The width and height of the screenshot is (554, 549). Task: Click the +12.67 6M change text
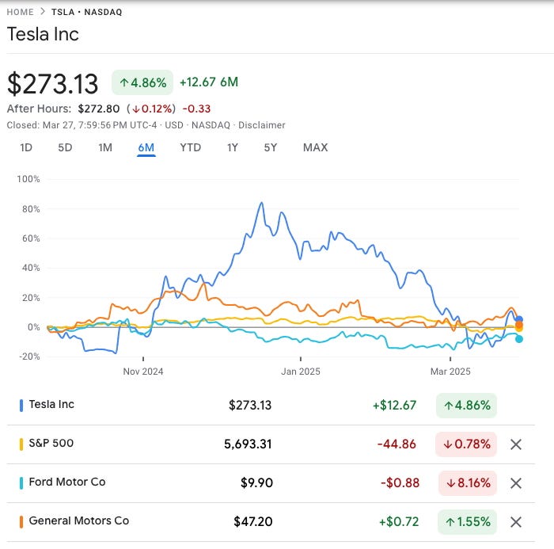coord(209,82)
